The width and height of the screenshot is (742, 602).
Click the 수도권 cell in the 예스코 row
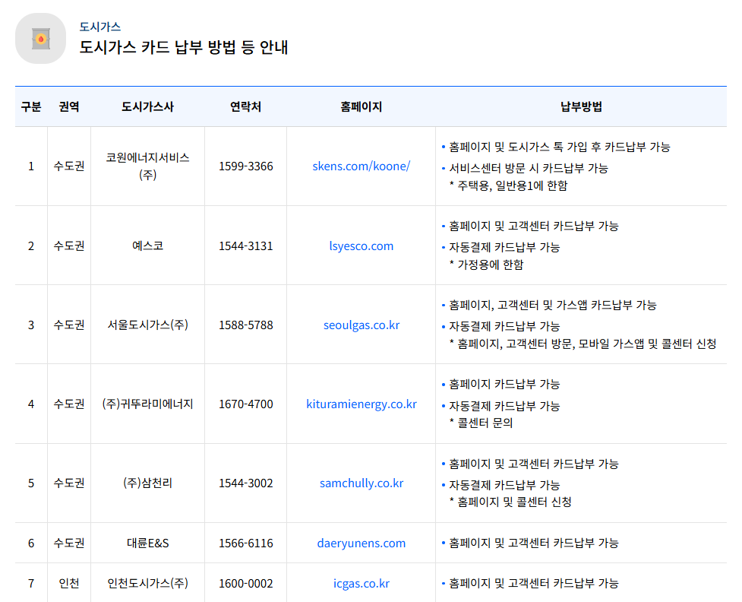pyautogui.click(x=69, y=246)
